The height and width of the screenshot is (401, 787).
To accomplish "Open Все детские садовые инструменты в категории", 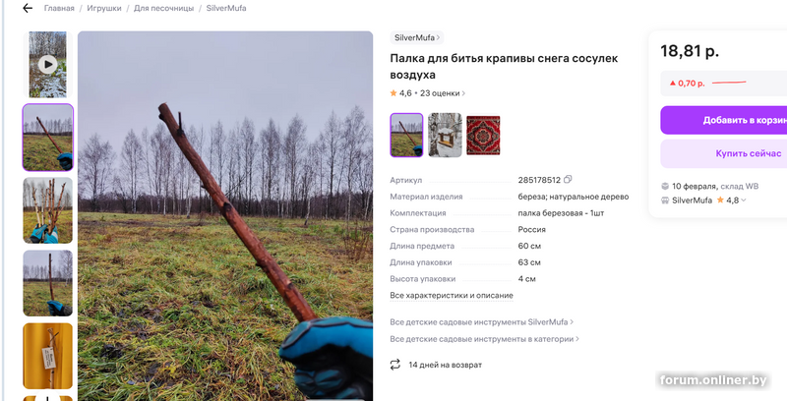I will [484, 339].
